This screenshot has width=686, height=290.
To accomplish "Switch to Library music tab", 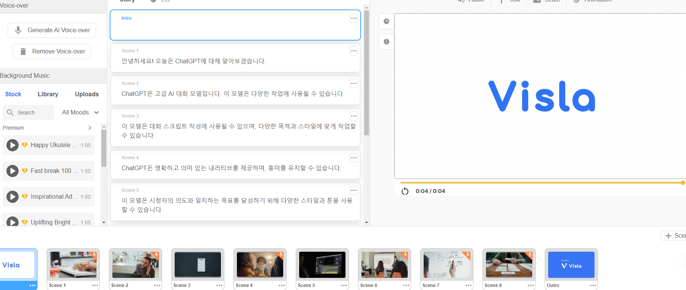I will click(x=48, y=94).
